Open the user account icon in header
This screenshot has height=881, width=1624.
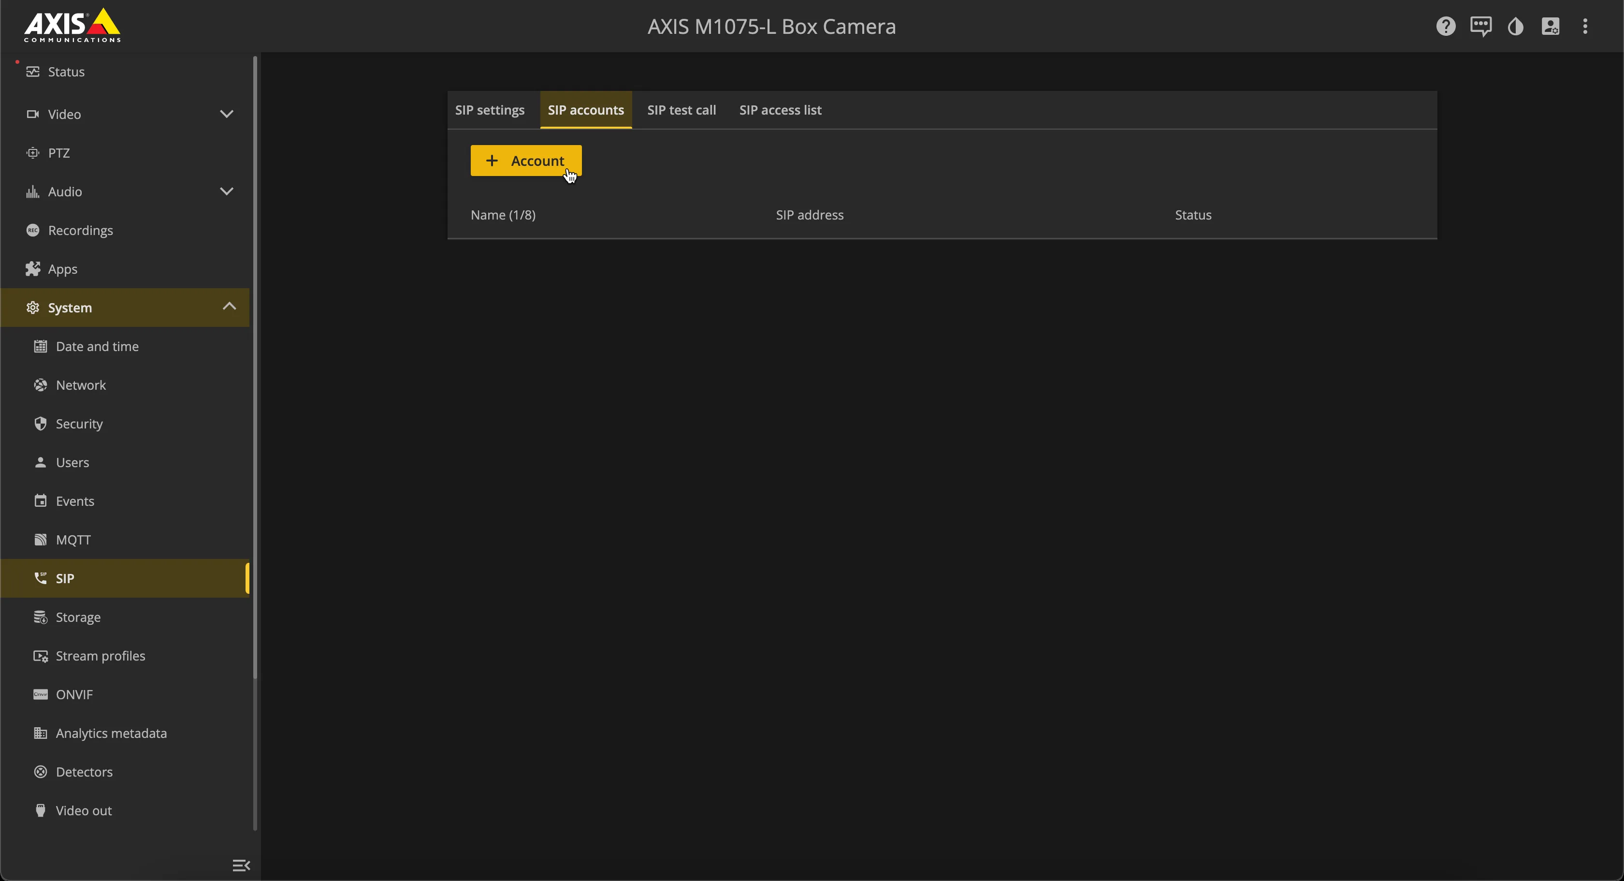point(1550,27)
